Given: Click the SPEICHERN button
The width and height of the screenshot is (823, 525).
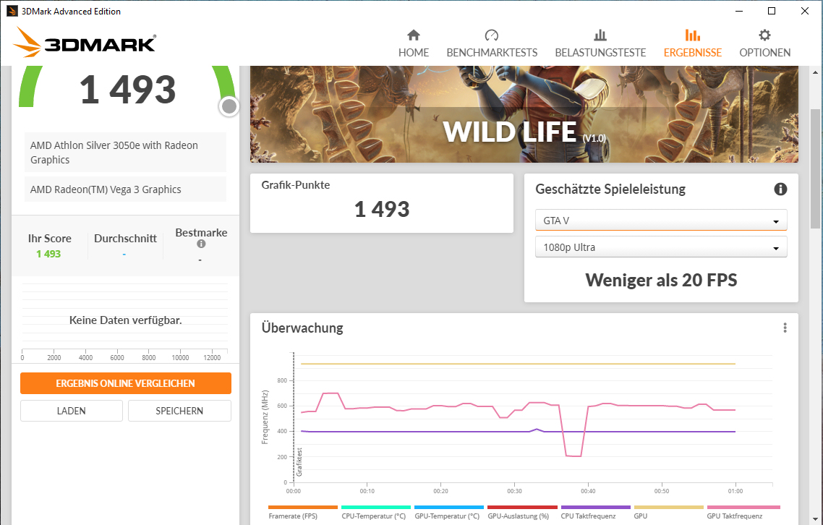Looking at the screenshot, I should pos(179,411).
